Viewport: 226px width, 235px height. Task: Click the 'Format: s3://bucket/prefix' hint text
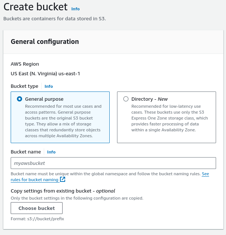(38, 219)
